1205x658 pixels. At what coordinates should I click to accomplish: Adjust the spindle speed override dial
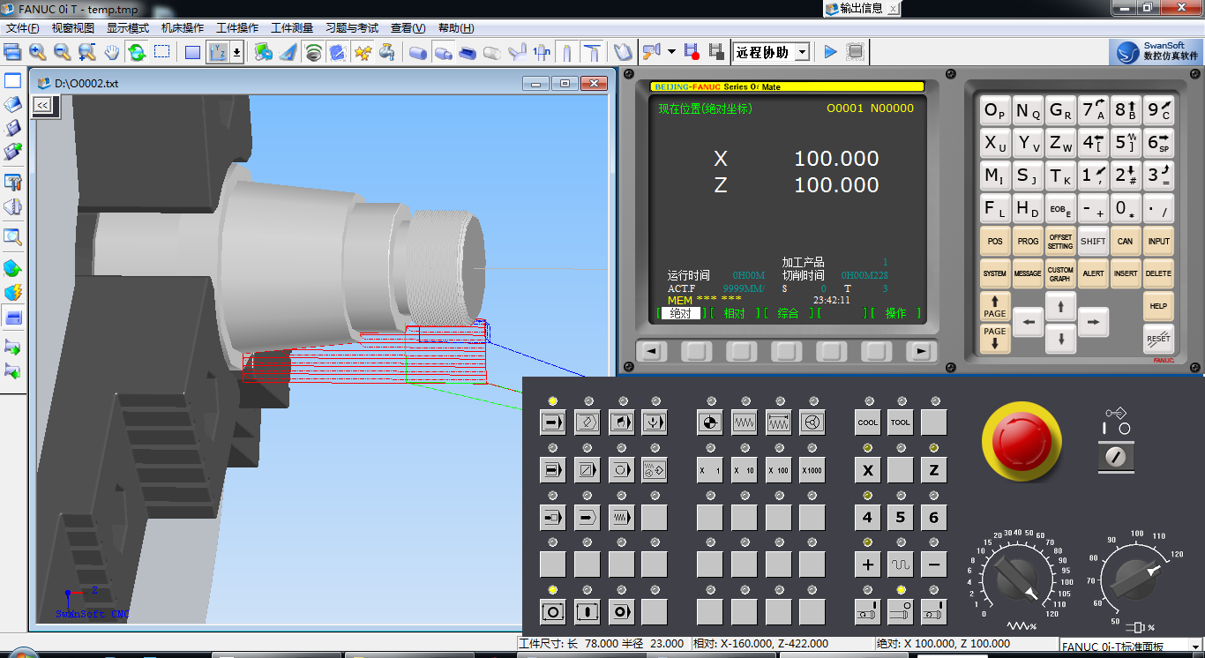click(1135, 579)
